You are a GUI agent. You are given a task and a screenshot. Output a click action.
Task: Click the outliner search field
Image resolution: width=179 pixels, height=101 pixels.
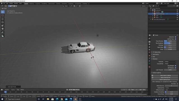coord(162,6)
